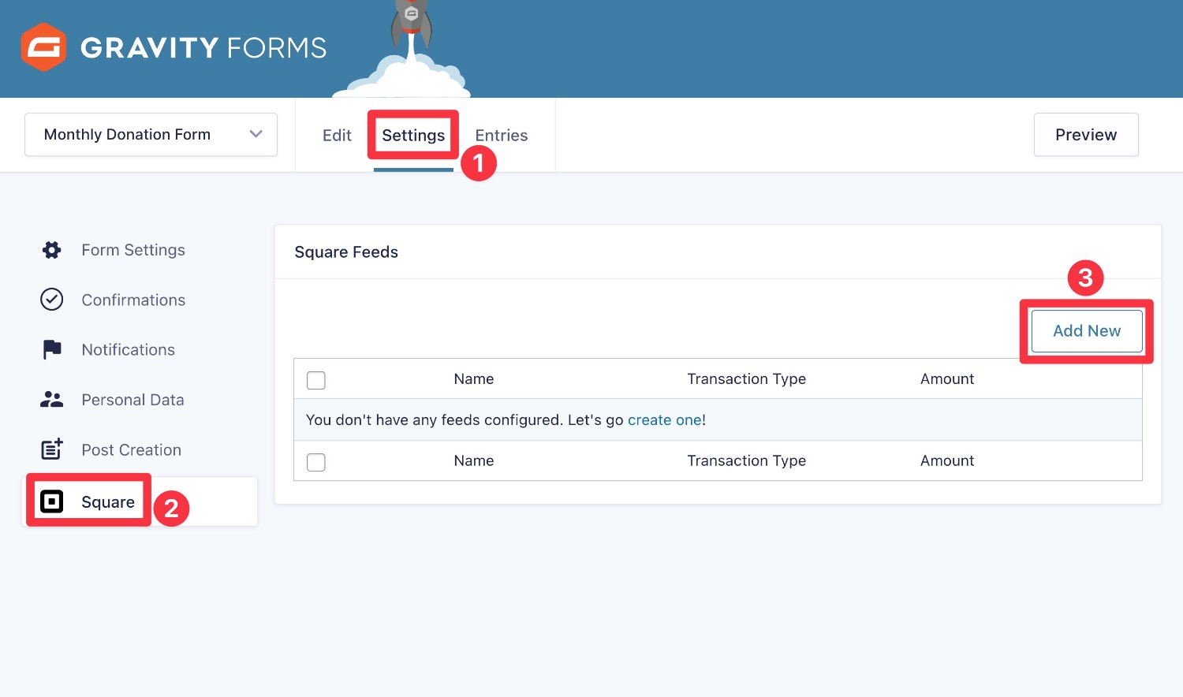Tick the select-all checkbox in table header
1183x697 pixels.
point(316,380)
